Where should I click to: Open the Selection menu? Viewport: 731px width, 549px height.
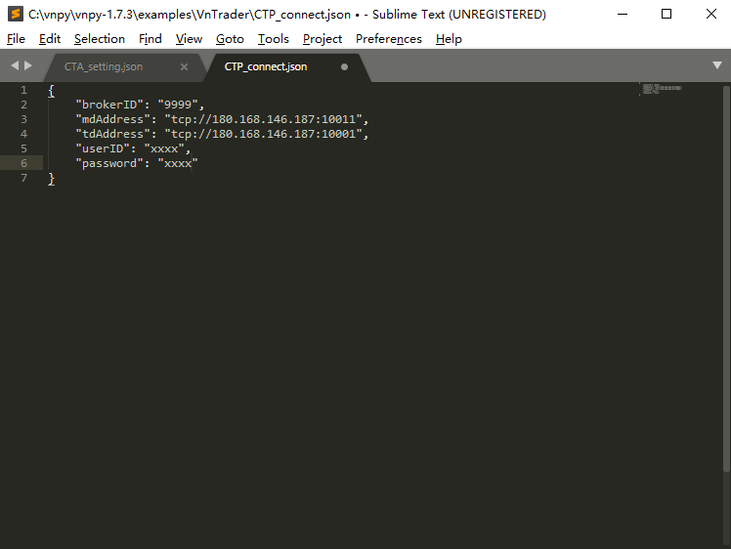[100, 39]
